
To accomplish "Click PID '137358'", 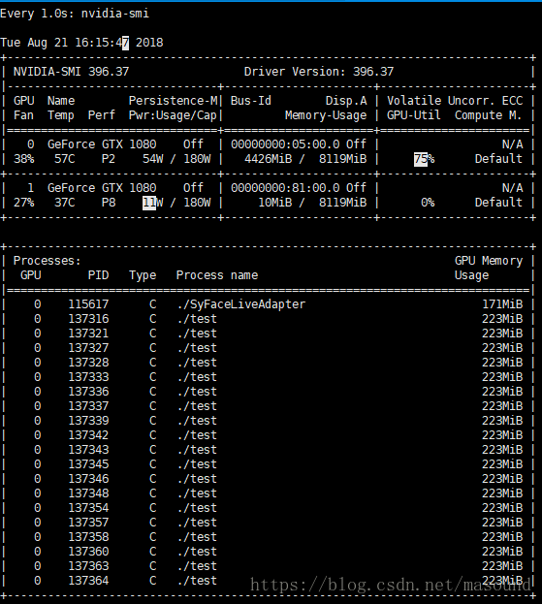I will 88,537.
